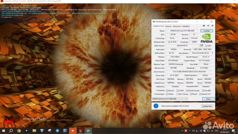238x134 pixels.
Task: Switch to FurMark taskbar icon
Action: 80,131
